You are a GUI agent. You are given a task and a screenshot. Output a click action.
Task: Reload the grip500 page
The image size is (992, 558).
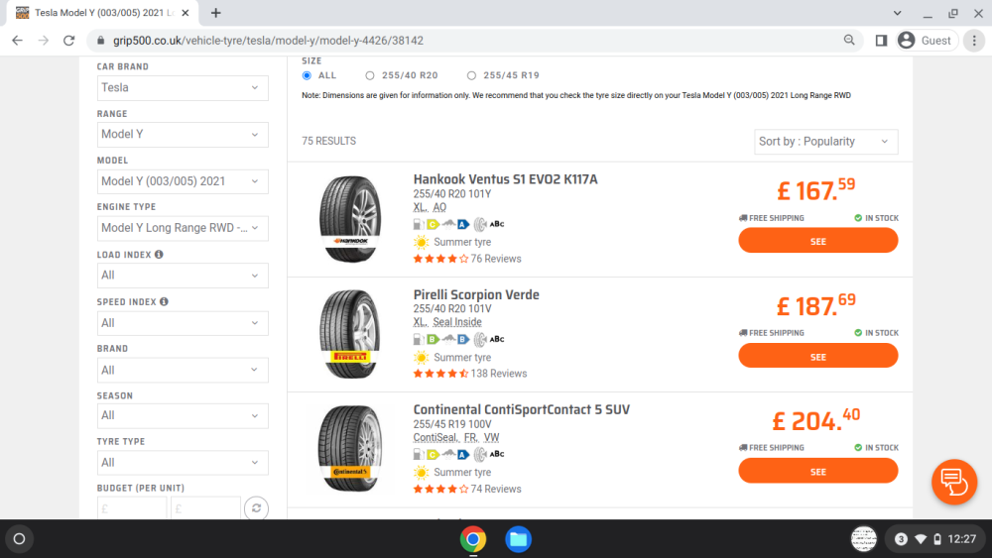click(x=69, y=41)
